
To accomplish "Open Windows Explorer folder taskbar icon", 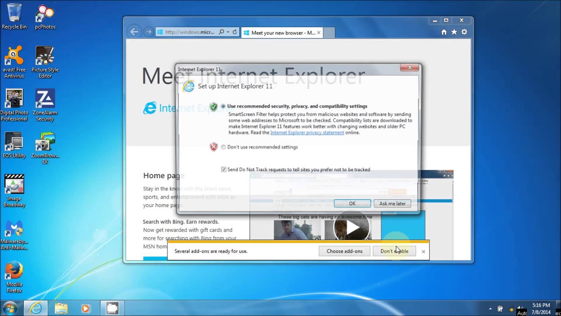I will point(61,308).
